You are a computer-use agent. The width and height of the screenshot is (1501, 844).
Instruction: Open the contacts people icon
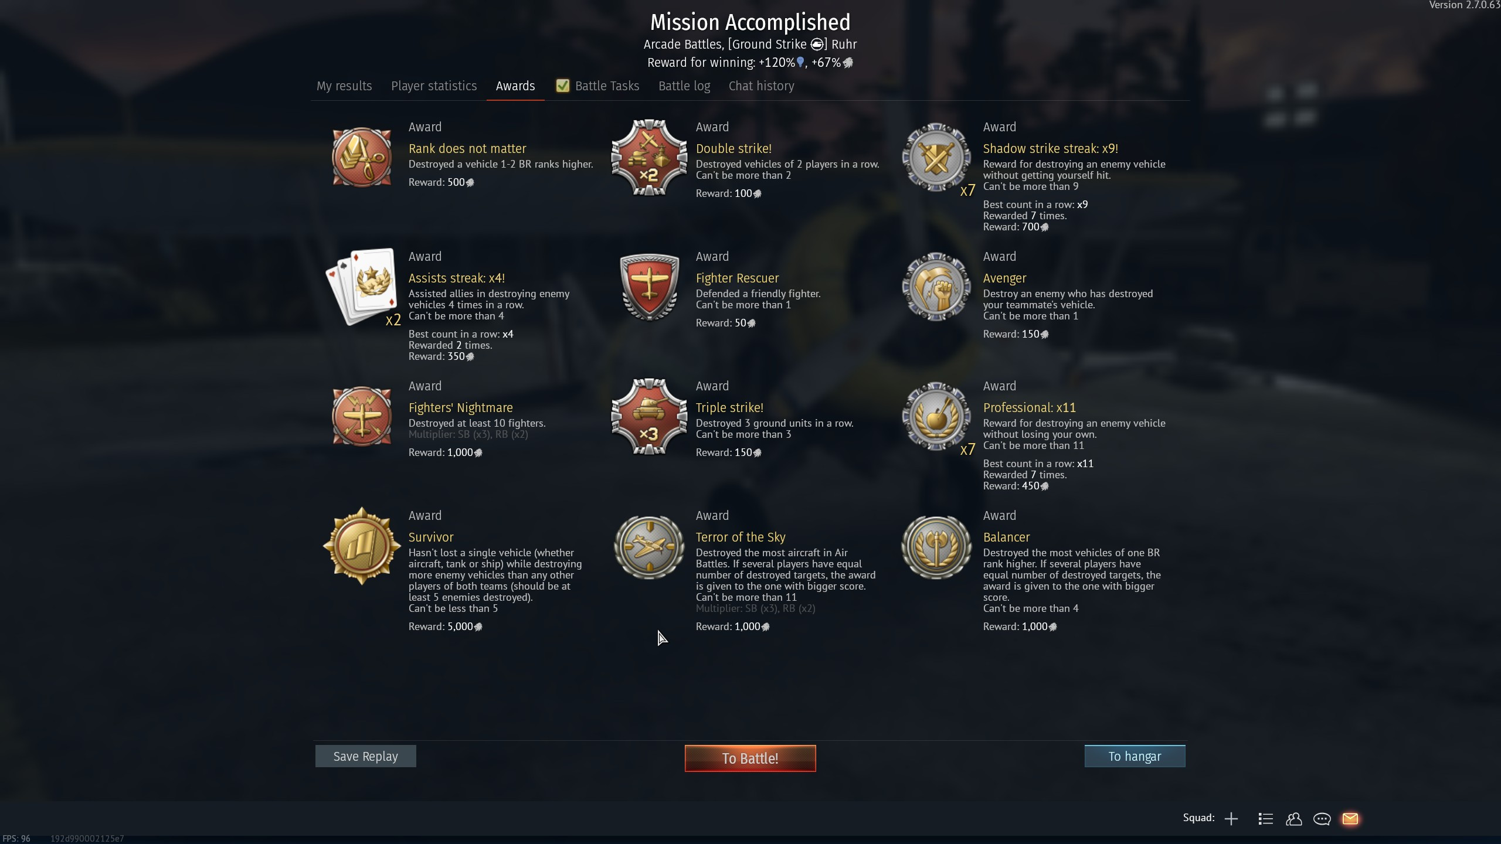[1294, 819]
